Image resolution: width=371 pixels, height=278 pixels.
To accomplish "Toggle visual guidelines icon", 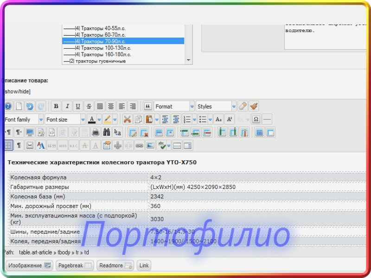I will [8, 145].
